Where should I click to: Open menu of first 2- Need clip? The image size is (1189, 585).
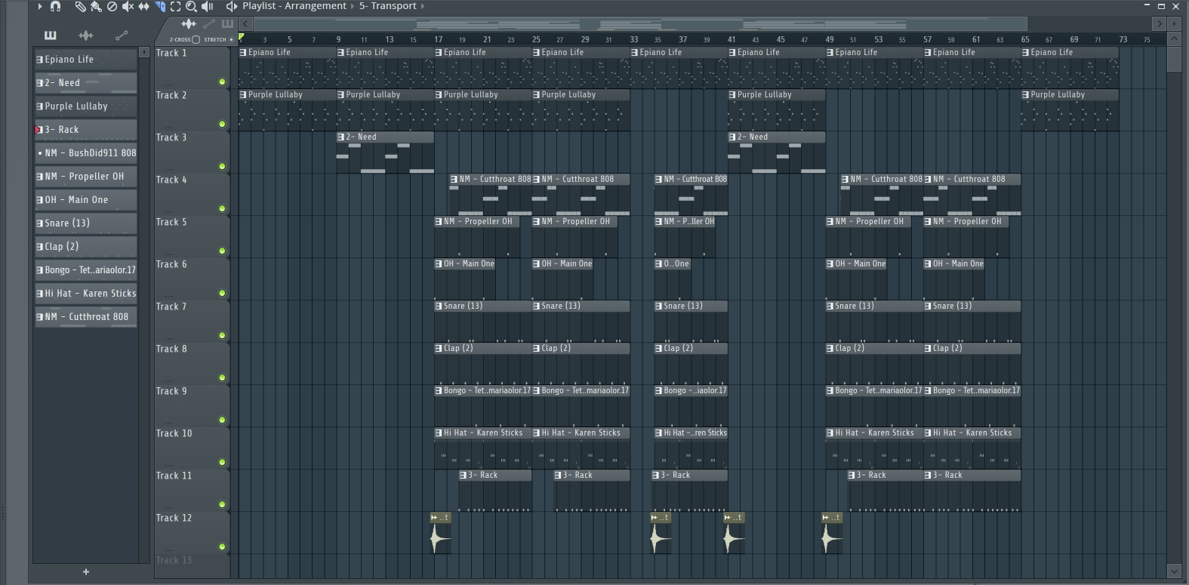click(x=341, y=137)
